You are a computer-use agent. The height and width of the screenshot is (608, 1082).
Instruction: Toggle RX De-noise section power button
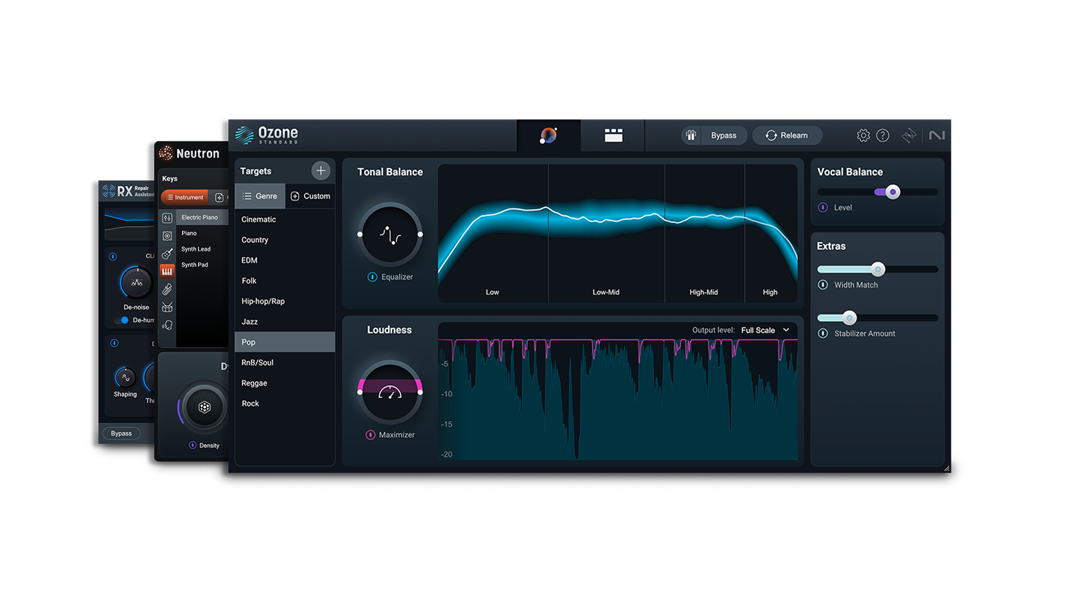(x=113, y=256)
